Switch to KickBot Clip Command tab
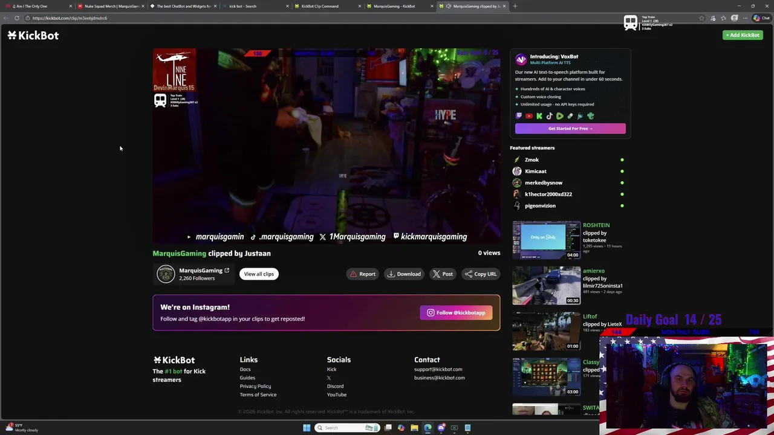Screen dimensions: 774x435 (328, 6)
